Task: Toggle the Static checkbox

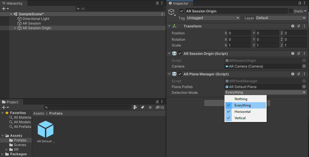Action: point(291,11)
